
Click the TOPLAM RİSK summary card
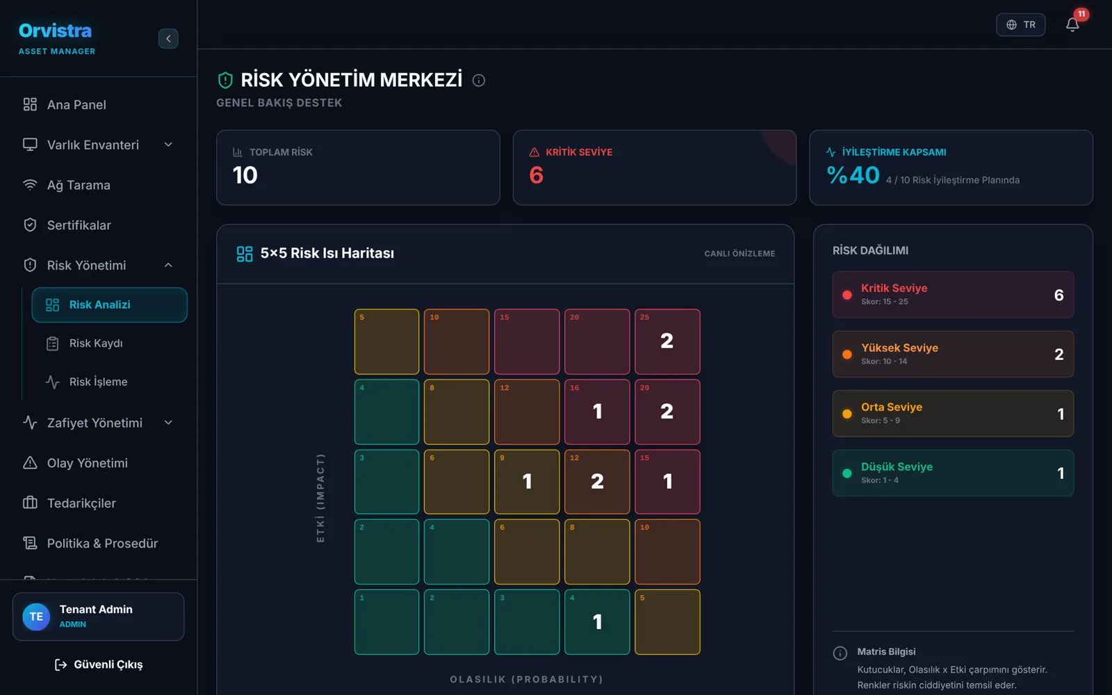point(358,167)
